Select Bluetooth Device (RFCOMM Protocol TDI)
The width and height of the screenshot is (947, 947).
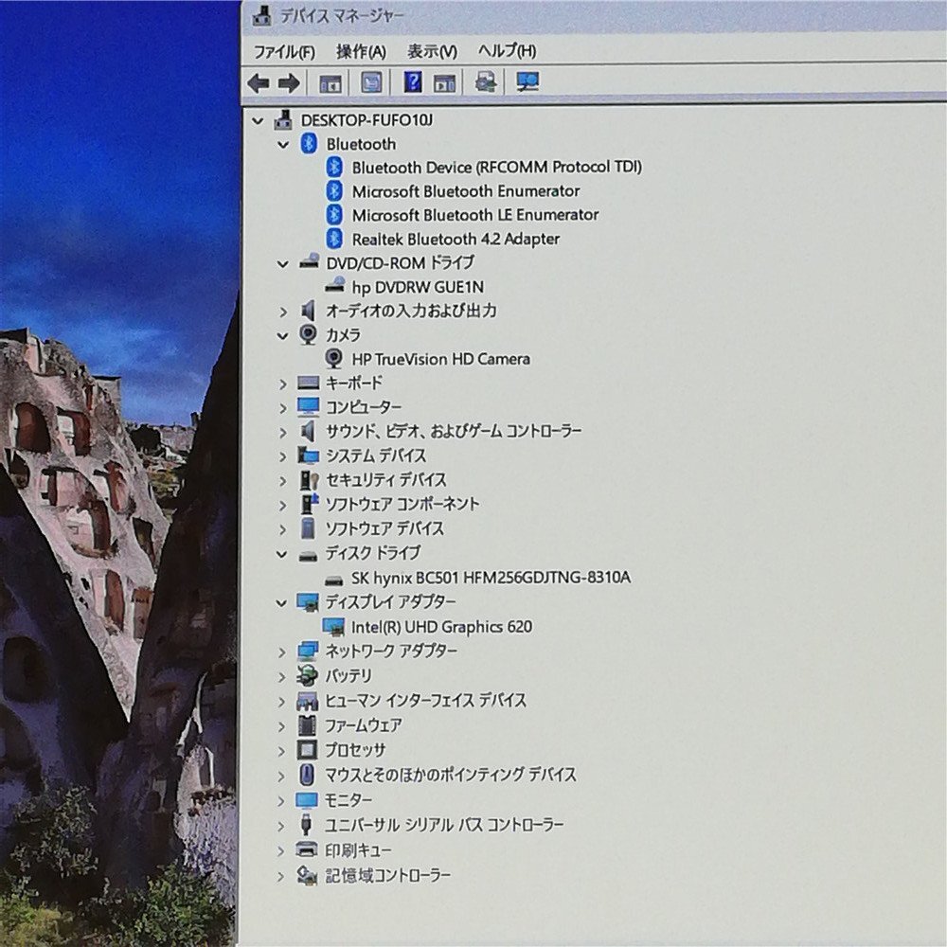pos(496,168)
